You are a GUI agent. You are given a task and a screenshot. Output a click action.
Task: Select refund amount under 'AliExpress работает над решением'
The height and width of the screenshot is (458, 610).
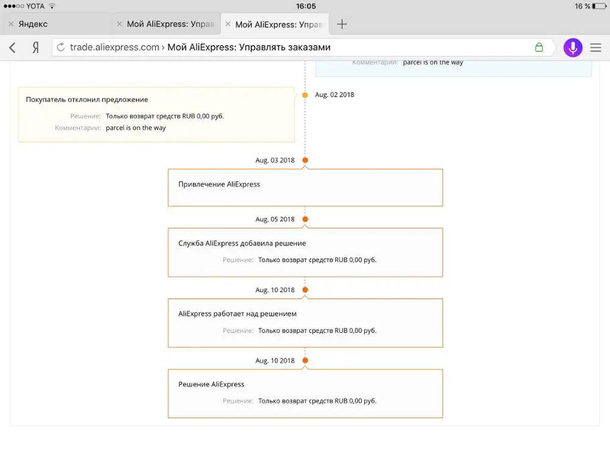[317, 330]
